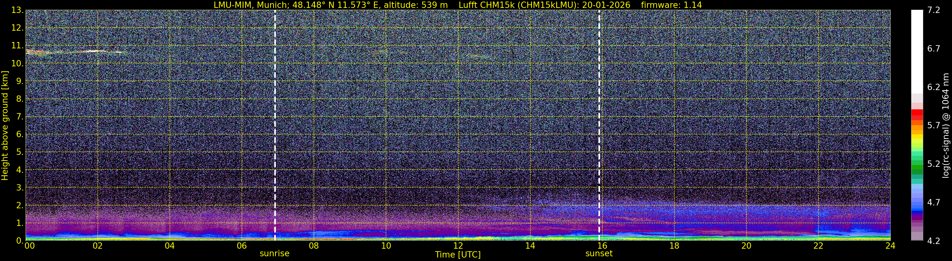Click the height tick label '10.'

pos(17,64)
